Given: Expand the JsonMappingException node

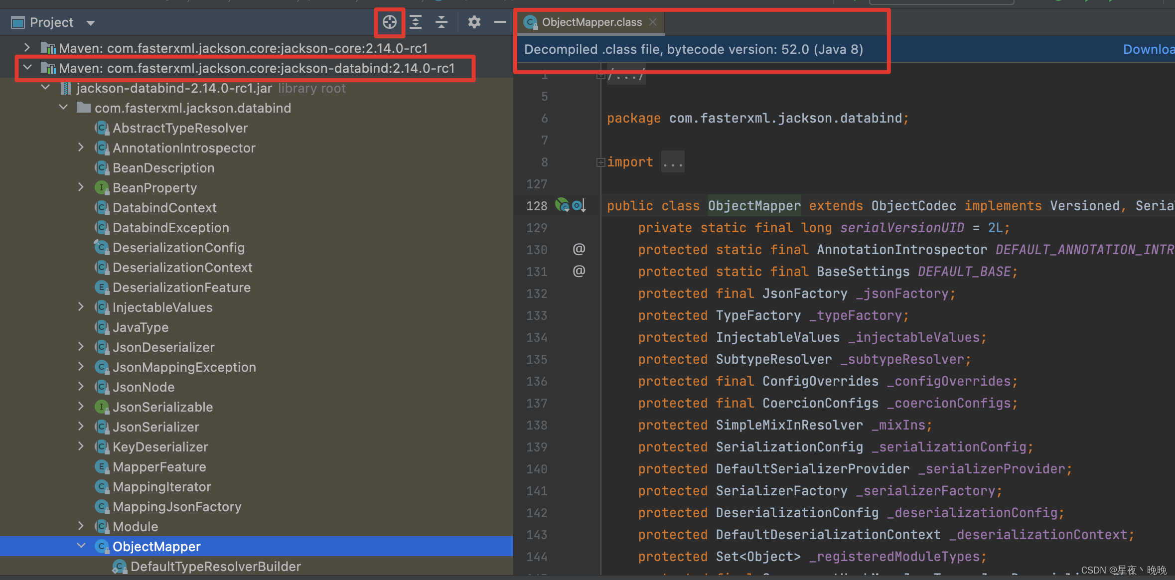Looking at the screenshot, I should (x=81, y=367).
